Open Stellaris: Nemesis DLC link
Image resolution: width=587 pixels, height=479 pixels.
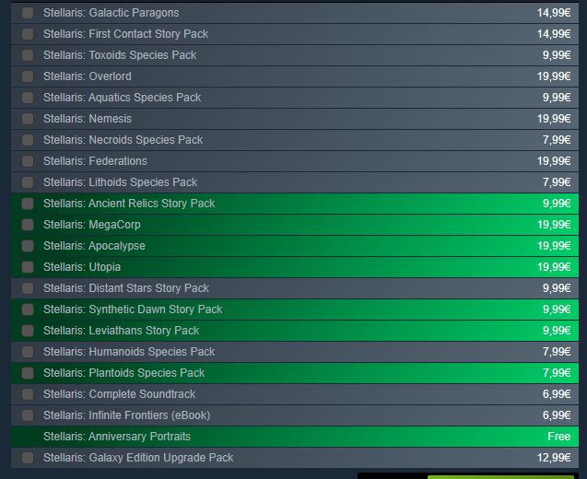(x=88, y=119)
